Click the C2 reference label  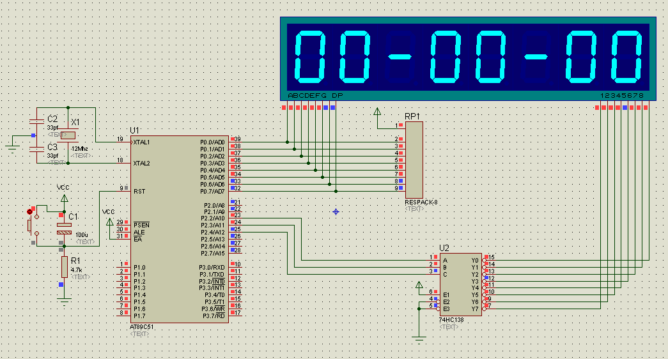pos(52,119)
